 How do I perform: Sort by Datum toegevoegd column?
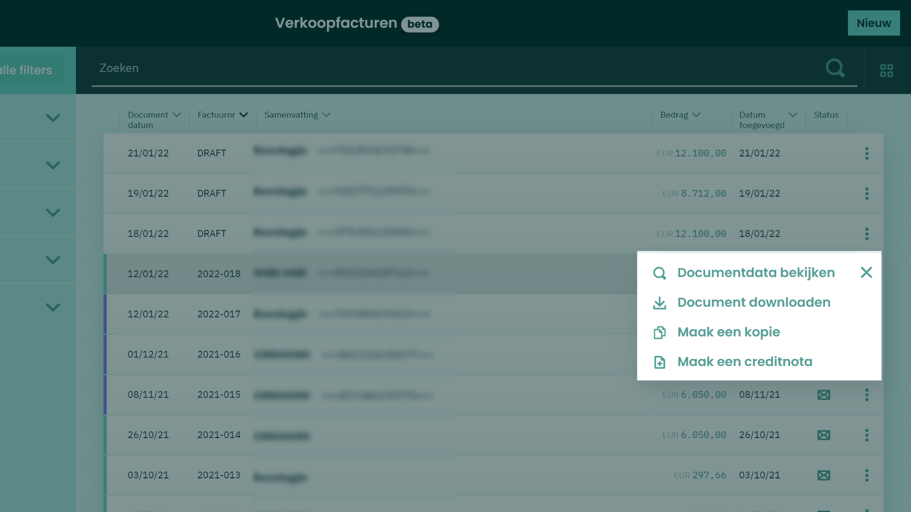click(x=768, y=119)
